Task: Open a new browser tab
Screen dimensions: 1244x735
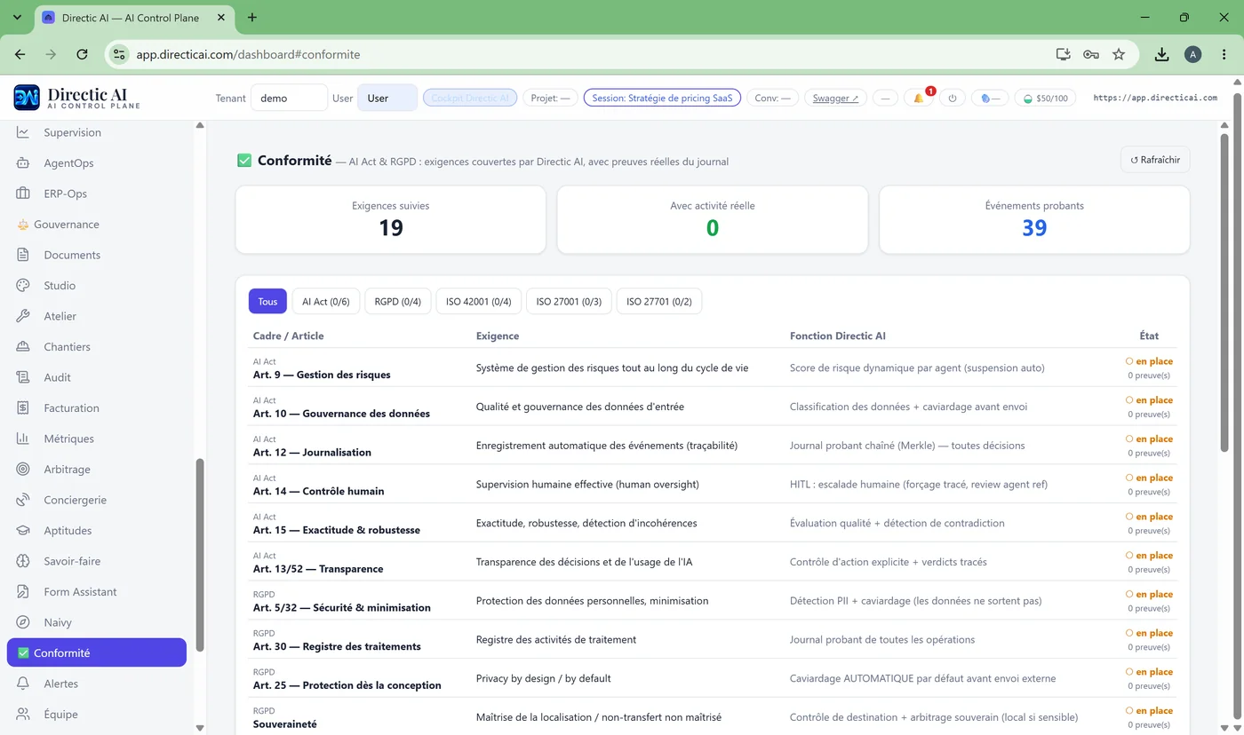Action: (x=252, y=17)
